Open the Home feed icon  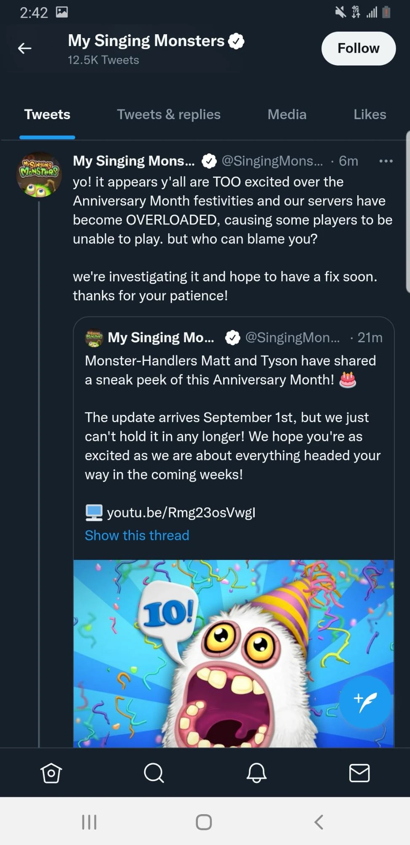pos(51,773)
